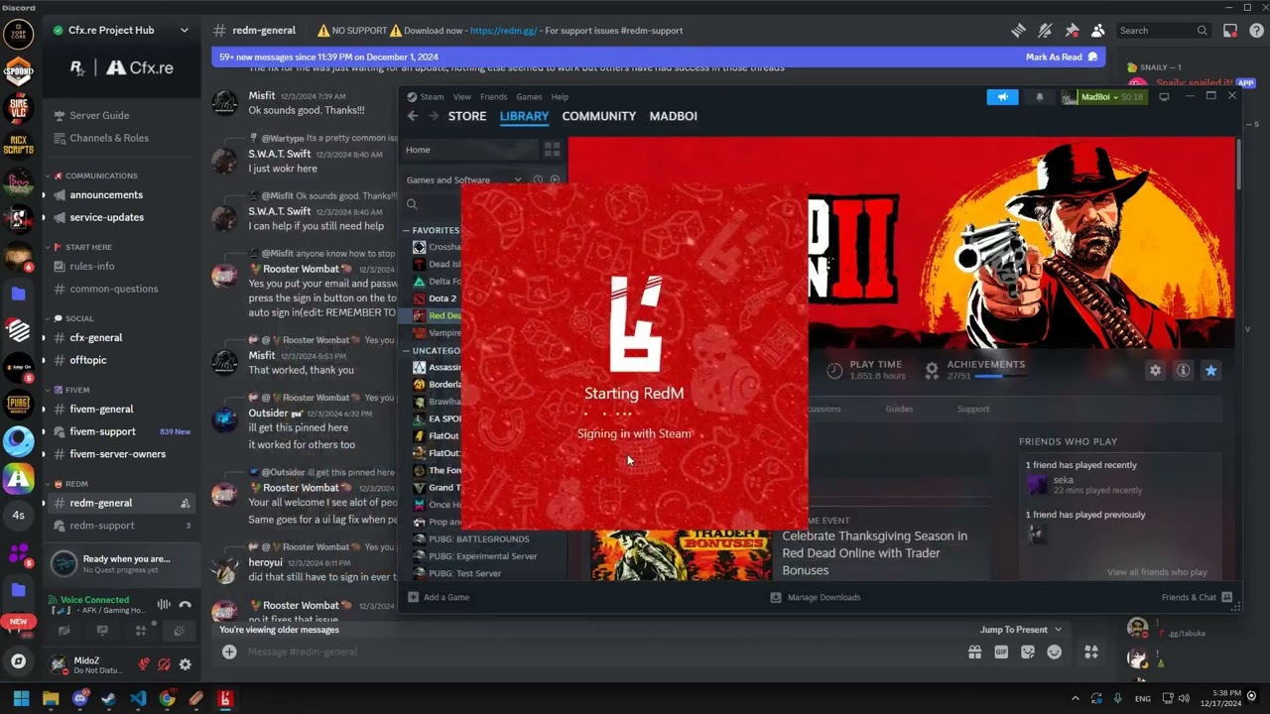Open Discord User Settings gear

tap(185, 664)
